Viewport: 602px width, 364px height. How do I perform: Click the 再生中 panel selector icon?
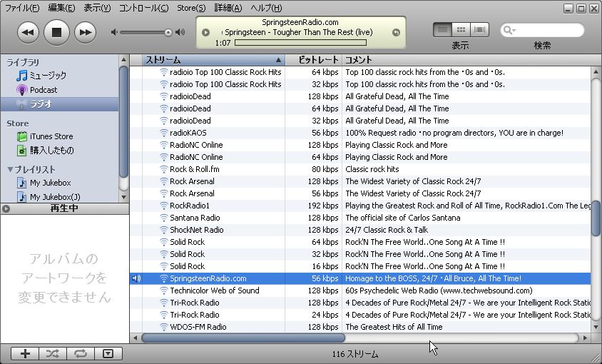tap(6, 208)
